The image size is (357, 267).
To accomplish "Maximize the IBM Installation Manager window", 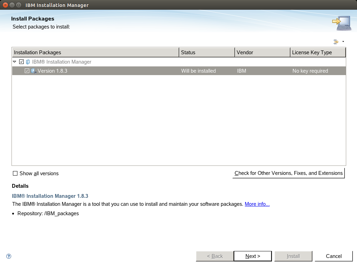I will coord(19,5).
